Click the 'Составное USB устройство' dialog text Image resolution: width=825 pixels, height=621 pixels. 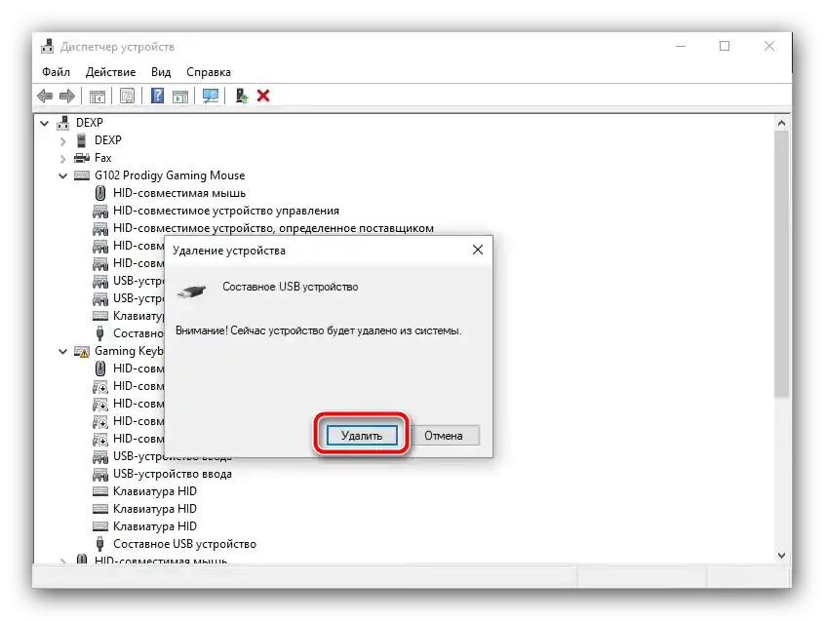tap(291, 287)
